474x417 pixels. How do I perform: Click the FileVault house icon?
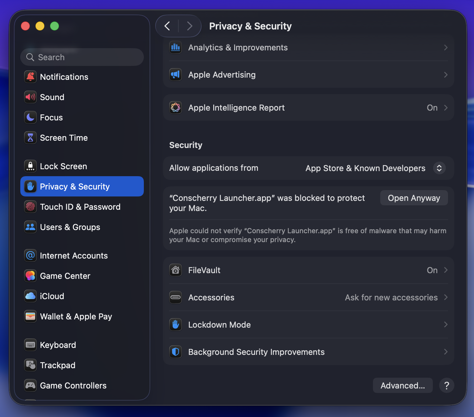[x=176, y=270]
